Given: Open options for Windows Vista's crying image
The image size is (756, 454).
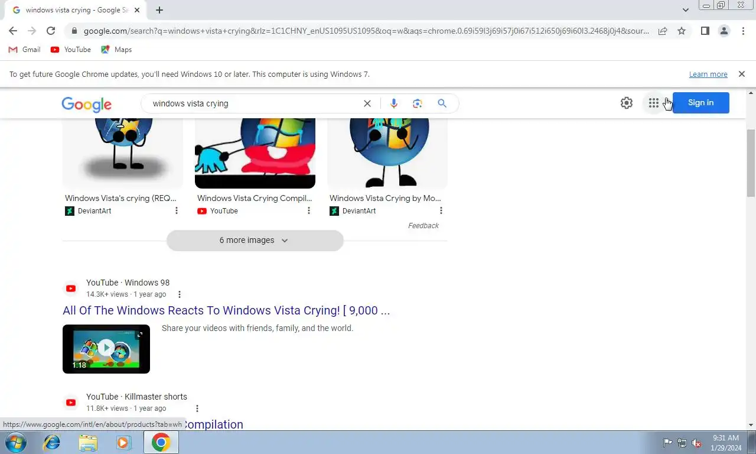Looking at the screenshot, I should click(x=176, y=210).
